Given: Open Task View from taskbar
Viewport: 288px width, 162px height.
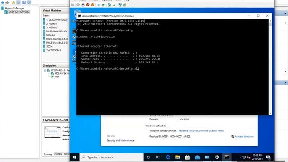Looking at the screenshot, I should point(157,157).
